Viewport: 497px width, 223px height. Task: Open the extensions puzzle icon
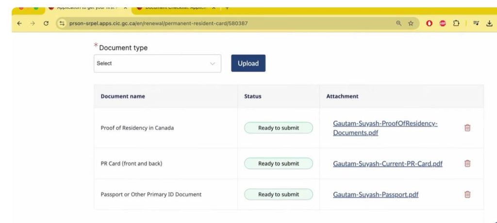pyautogui.click(x=456, y=23)
